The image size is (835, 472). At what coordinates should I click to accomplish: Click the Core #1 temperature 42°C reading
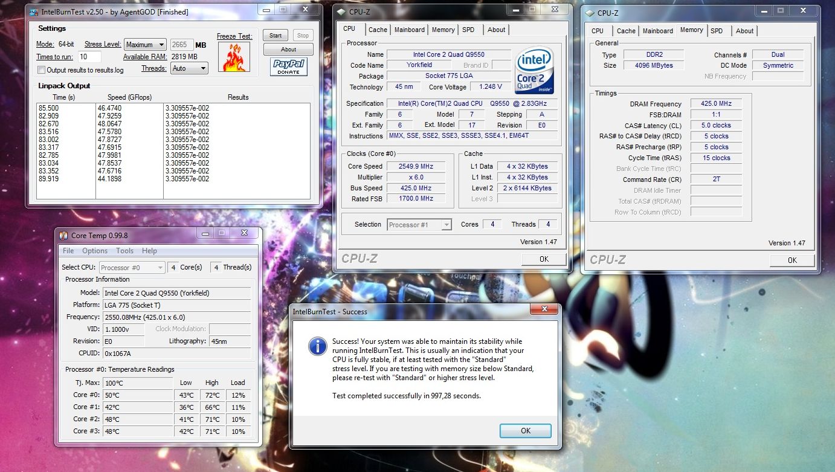pos(137,407)
